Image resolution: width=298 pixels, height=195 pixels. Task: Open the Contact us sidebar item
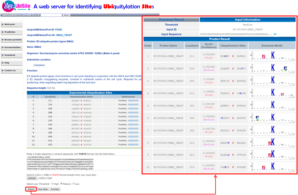11,71
